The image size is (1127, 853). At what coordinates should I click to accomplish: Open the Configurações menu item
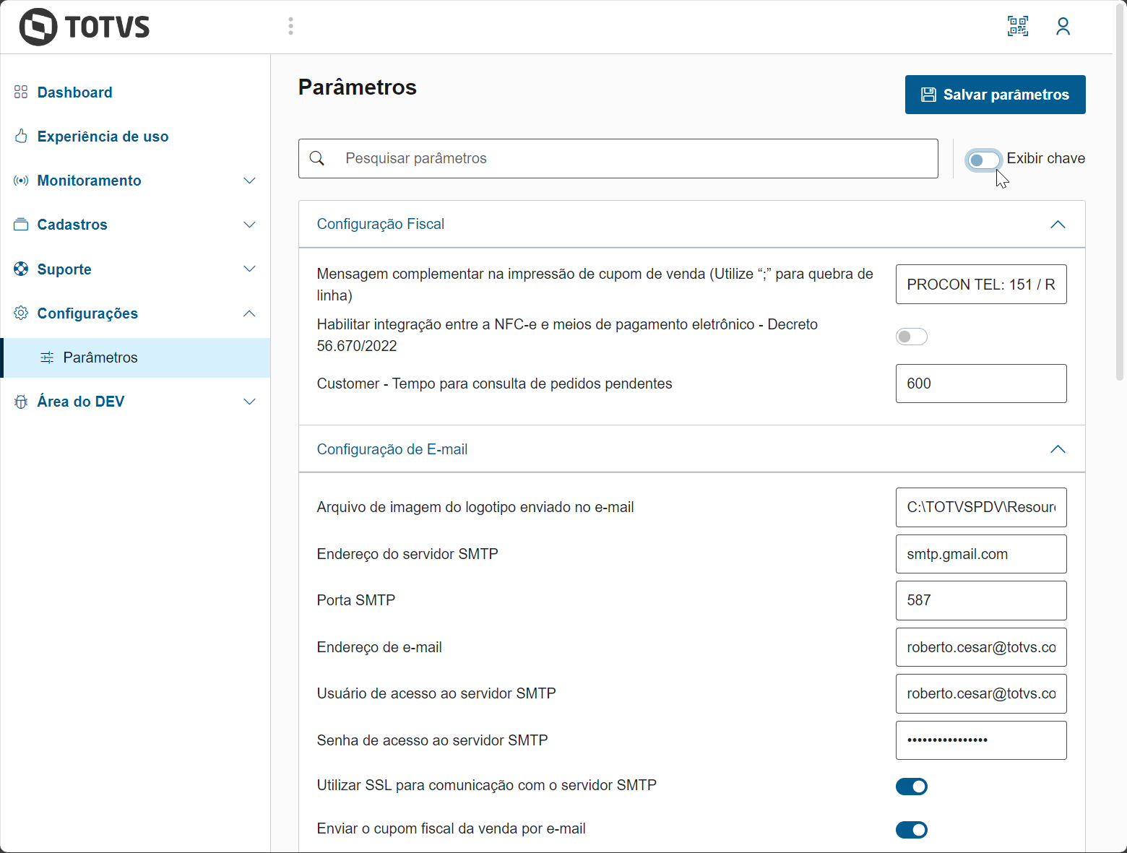tap(87, 313)
